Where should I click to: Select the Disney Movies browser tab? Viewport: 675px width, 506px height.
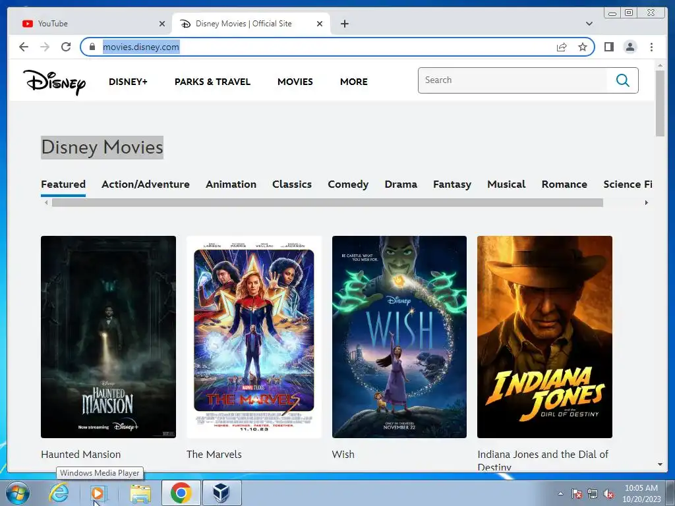point(251,24)
